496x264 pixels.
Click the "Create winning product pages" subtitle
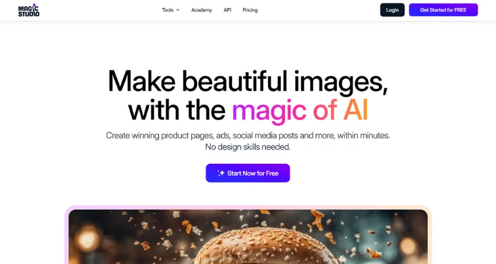click(248, 135)
